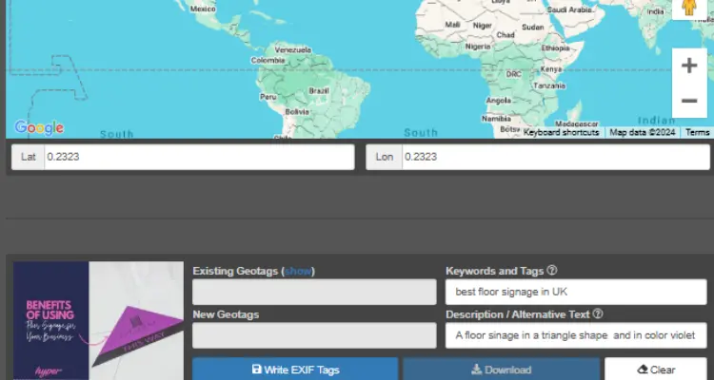This screenshot has height=380, width=714.
Task: Open the map Terms link
Action: pos(697,132)
